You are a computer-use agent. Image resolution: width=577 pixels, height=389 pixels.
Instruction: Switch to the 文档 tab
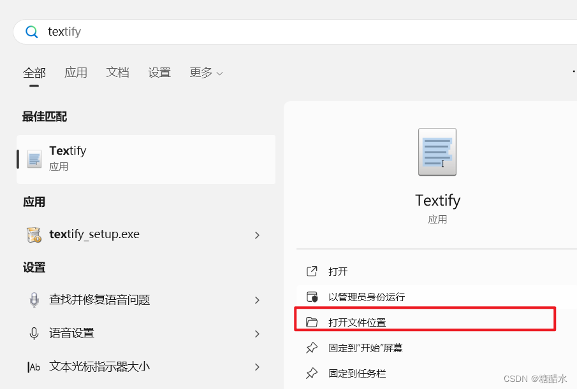pos(117,73)
